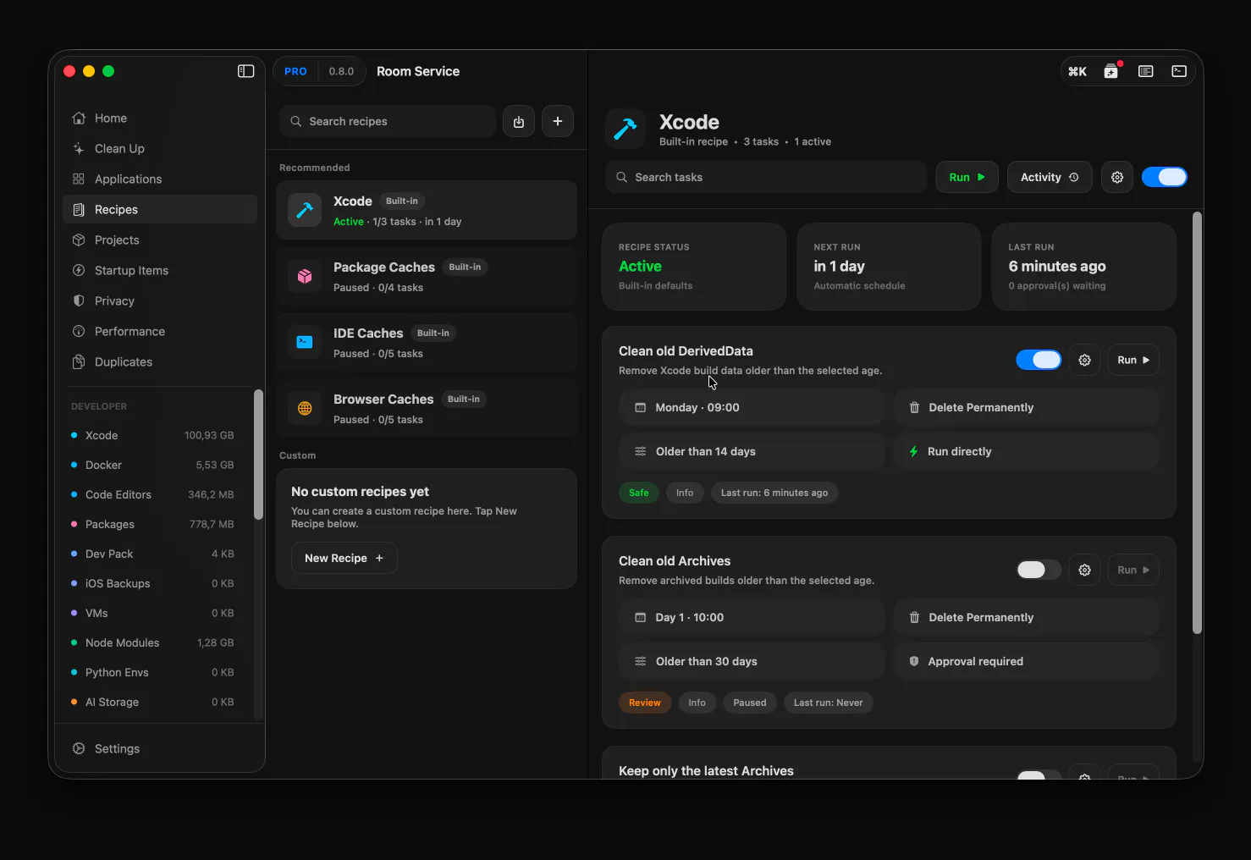Click the sidebar developer list scrollbar
This screenshot has height=860, width=1251.
click(258, 454)
